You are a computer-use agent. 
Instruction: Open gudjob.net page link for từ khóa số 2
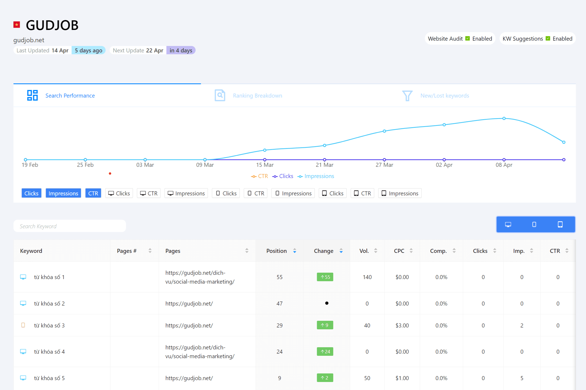click(x=189, y=303)
